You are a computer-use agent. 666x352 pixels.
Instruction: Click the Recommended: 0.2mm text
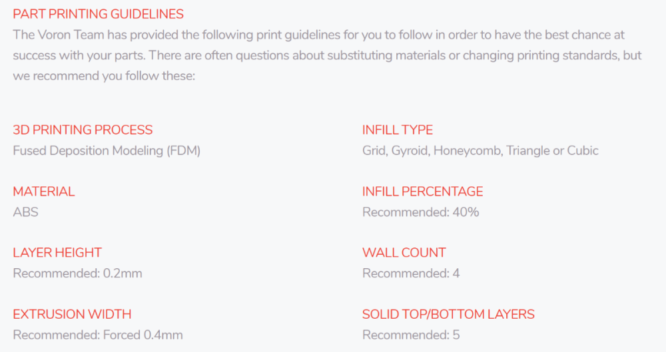77,273
